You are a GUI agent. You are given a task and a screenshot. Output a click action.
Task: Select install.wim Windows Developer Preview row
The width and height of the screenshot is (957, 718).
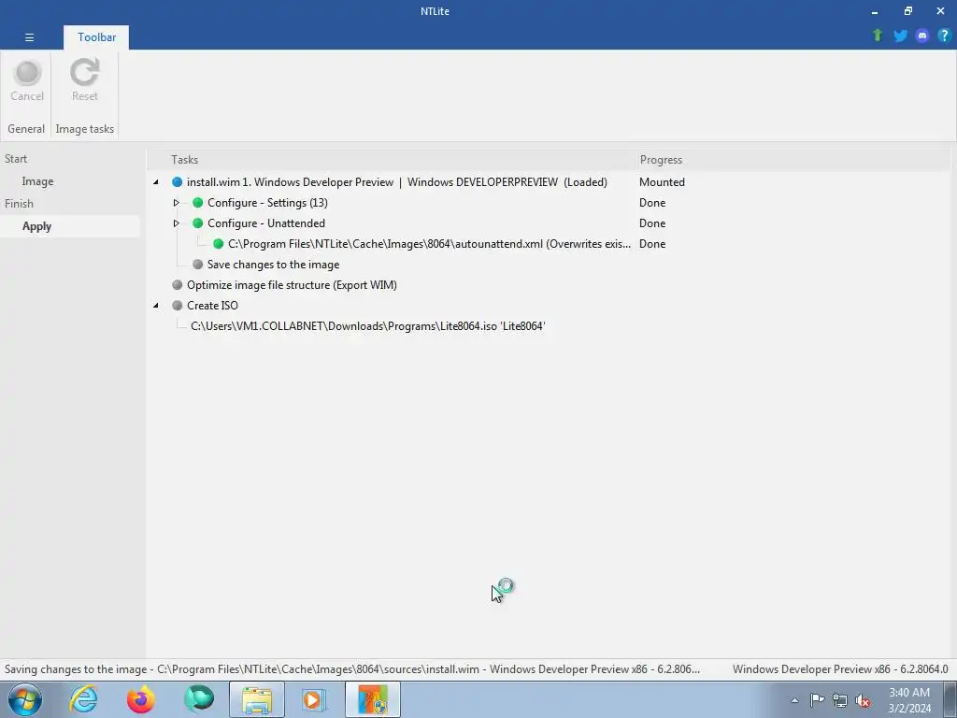point(396,182)
